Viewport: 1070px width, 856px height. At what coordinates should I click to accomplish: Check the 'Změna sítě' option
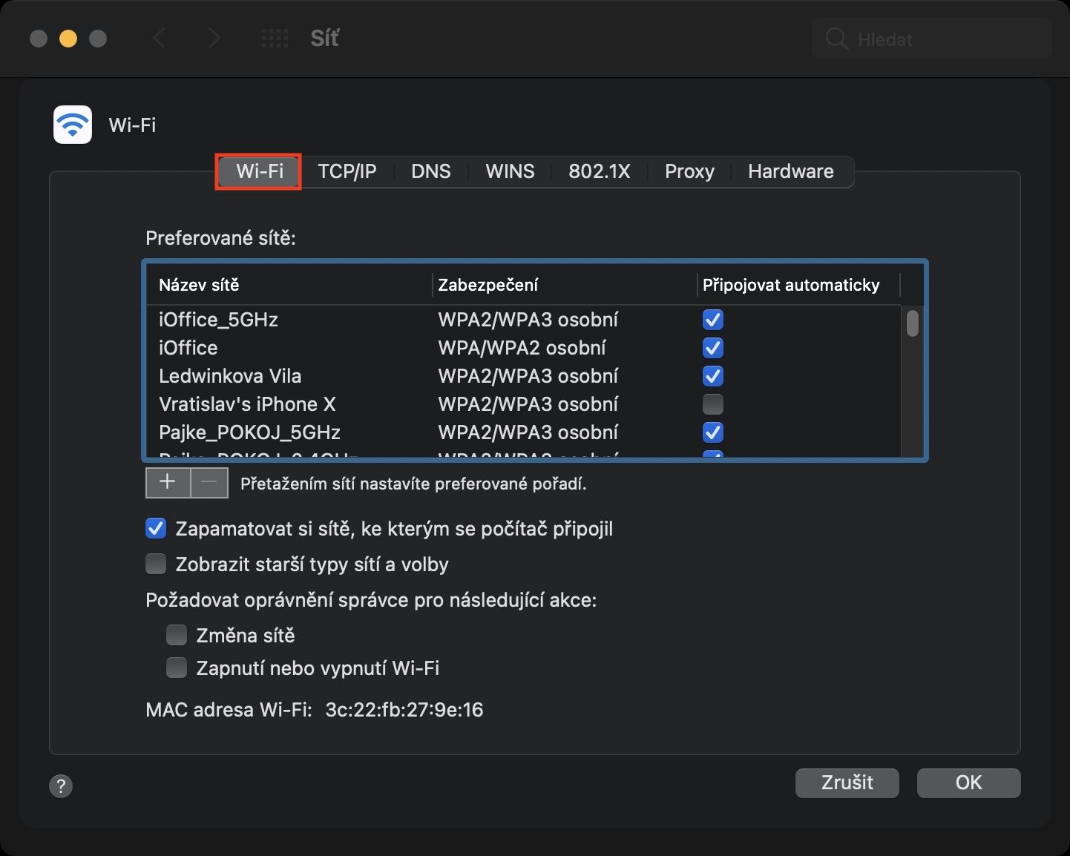coord(177,636)
